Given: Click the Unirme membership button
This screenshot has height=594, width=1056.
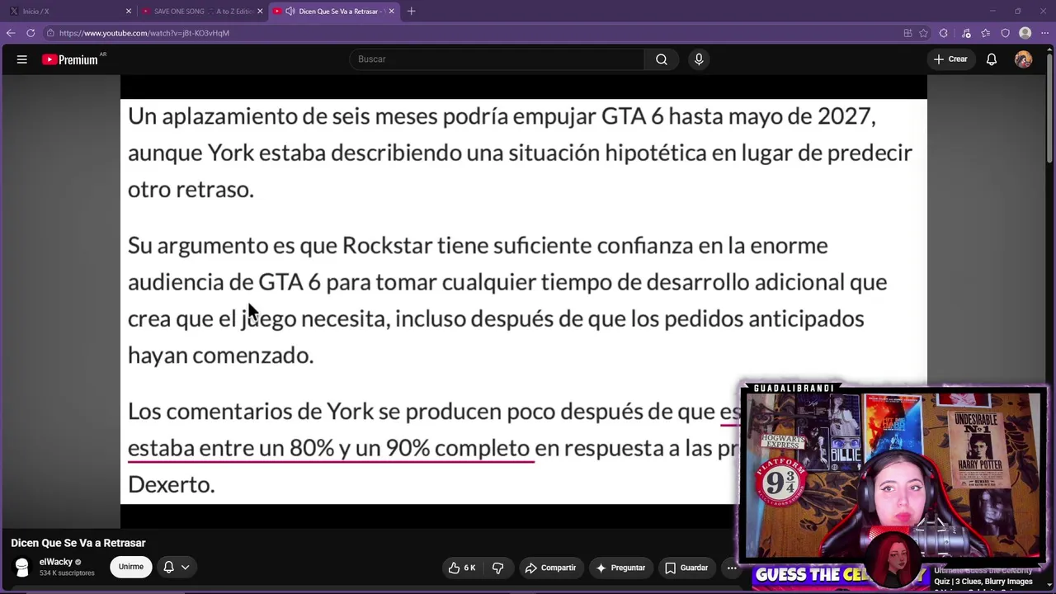Looking at the screenshot, I should click(x=130, y=567).
